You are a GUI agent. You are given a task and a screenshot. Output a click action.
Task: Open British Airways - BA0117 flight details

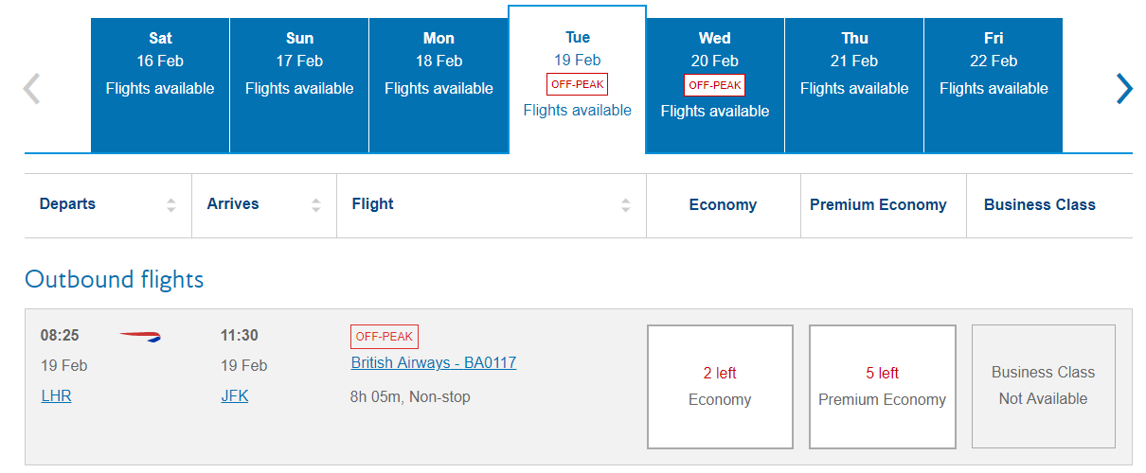tap(434, 363)
